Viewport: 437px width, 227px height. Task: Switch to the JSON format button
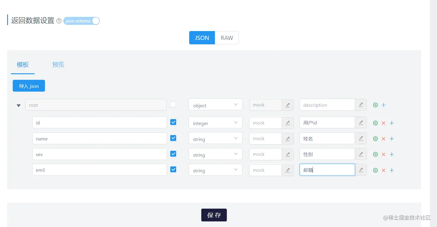point(202,38)
